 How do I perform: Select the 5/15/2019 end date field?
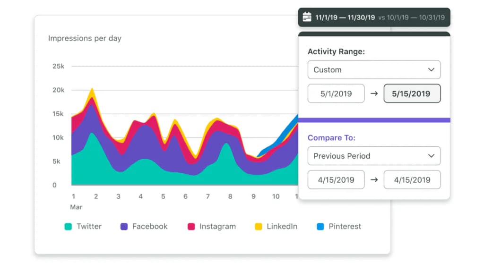[412, 93]
